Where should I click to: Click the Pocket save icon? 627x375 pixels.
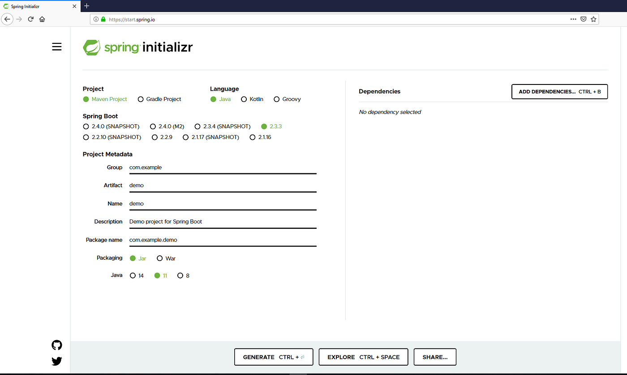pos(584,19)
